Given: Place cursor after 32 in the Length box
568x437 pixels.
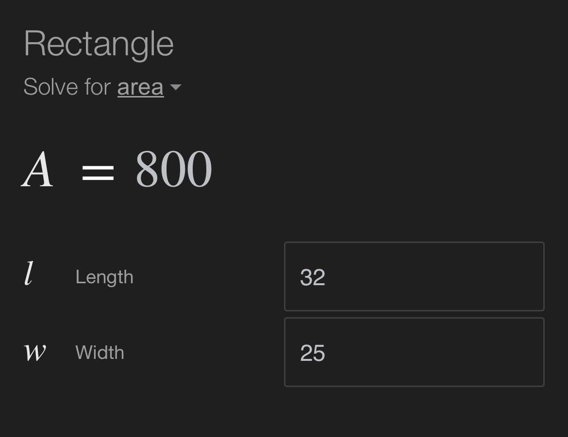Looking at the screenshot, I should coord(327,277).
